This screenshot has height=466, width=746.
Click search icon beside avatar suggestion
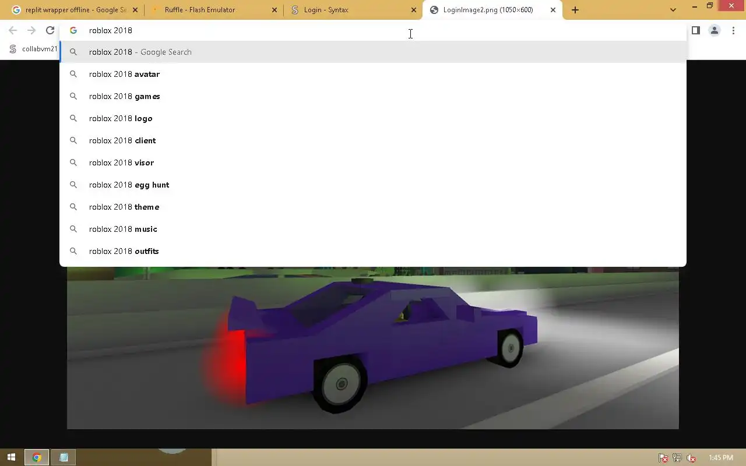pyautogui.click(x=73, y=74)
